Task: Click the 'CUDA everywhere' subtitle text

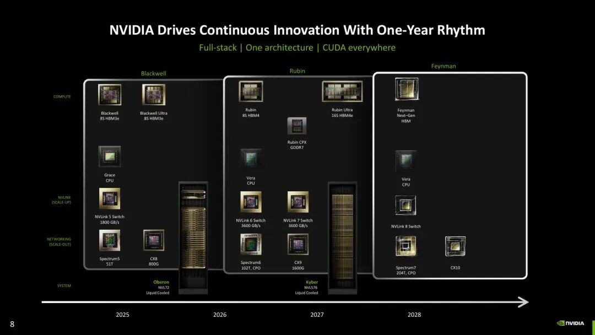Action: (359, 48)
